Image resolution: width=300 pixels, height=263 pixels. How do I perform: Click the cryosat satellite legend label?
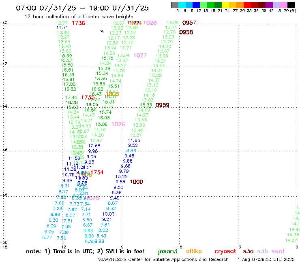225,252
